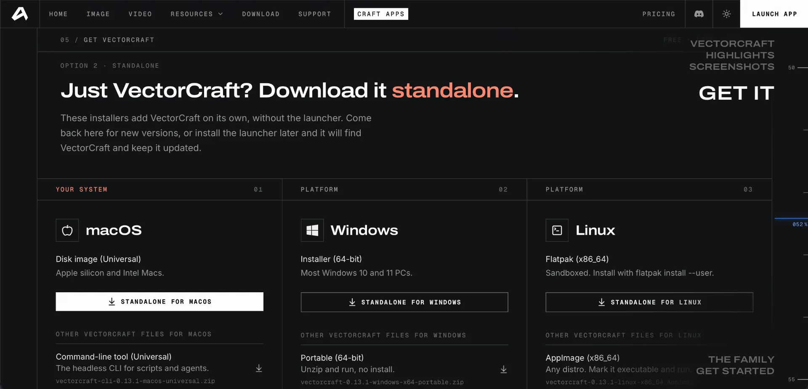808x389 pixels.
Task: Click the 'YOUR SYSTEM' column header
Action: point(82,190)
